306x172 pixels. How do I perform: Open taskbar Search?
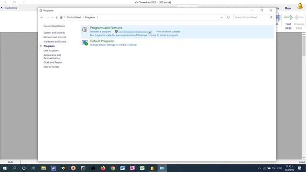click(14, 168)
